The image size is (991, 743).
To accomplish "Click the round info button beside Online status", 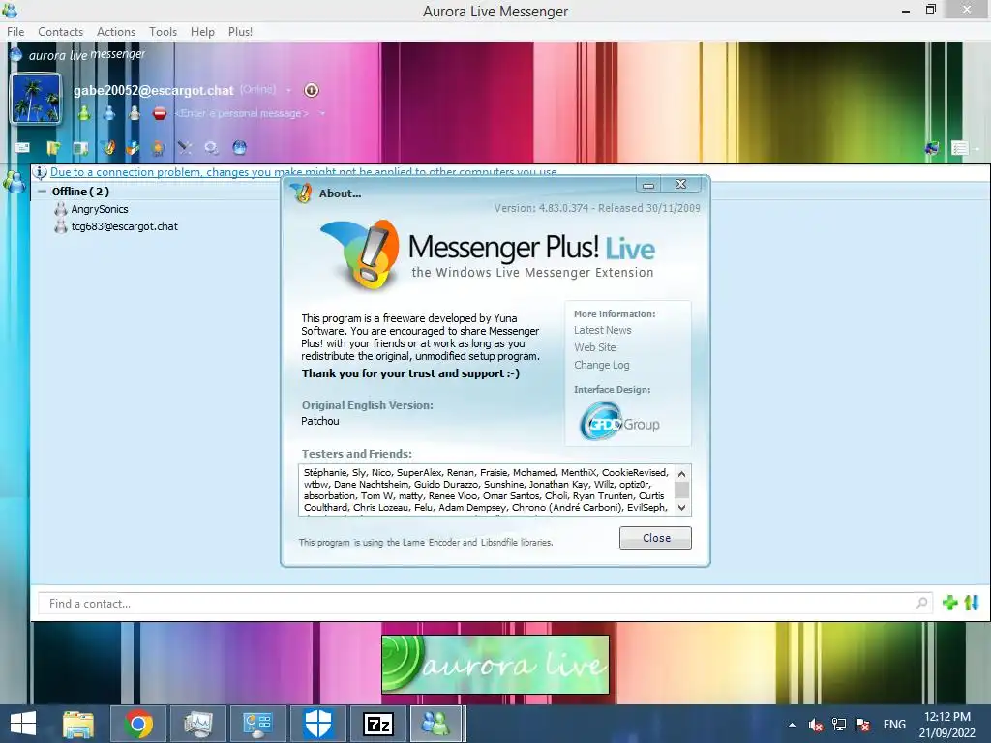I will [311, 90].
